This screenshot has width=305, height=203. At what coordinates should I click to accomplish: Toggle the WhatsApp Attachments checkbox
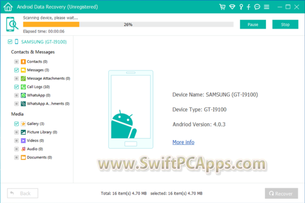tap(17, 104)
